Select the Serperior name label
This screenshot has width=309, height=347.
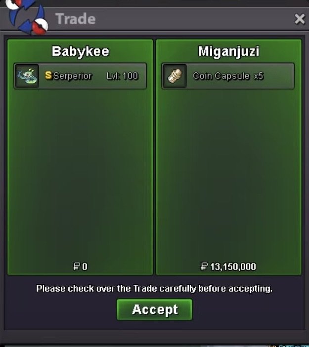(73, 76)
